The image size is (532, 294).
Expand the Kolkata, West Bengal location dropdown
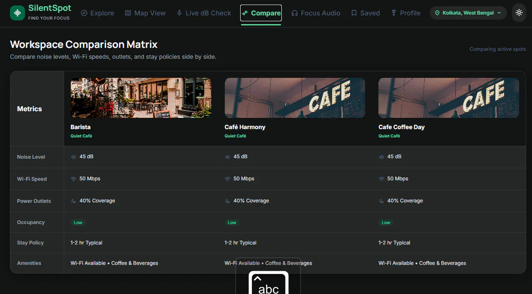pyautogui.click(x=468, y=13)
